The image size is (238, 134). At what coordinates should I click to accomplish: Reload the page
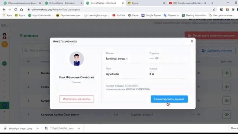pos(16,10)
